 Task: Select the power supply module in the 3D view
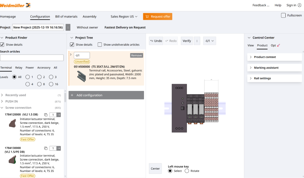click(179, 108)
